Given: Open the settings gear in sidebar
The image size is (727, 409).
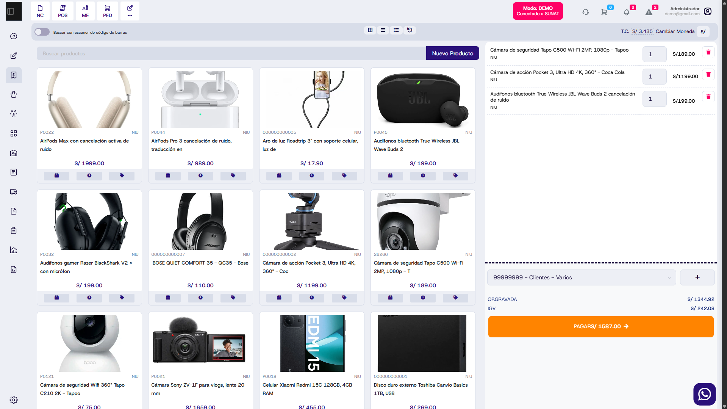Looking at the screenshot, I should [14, 400].
